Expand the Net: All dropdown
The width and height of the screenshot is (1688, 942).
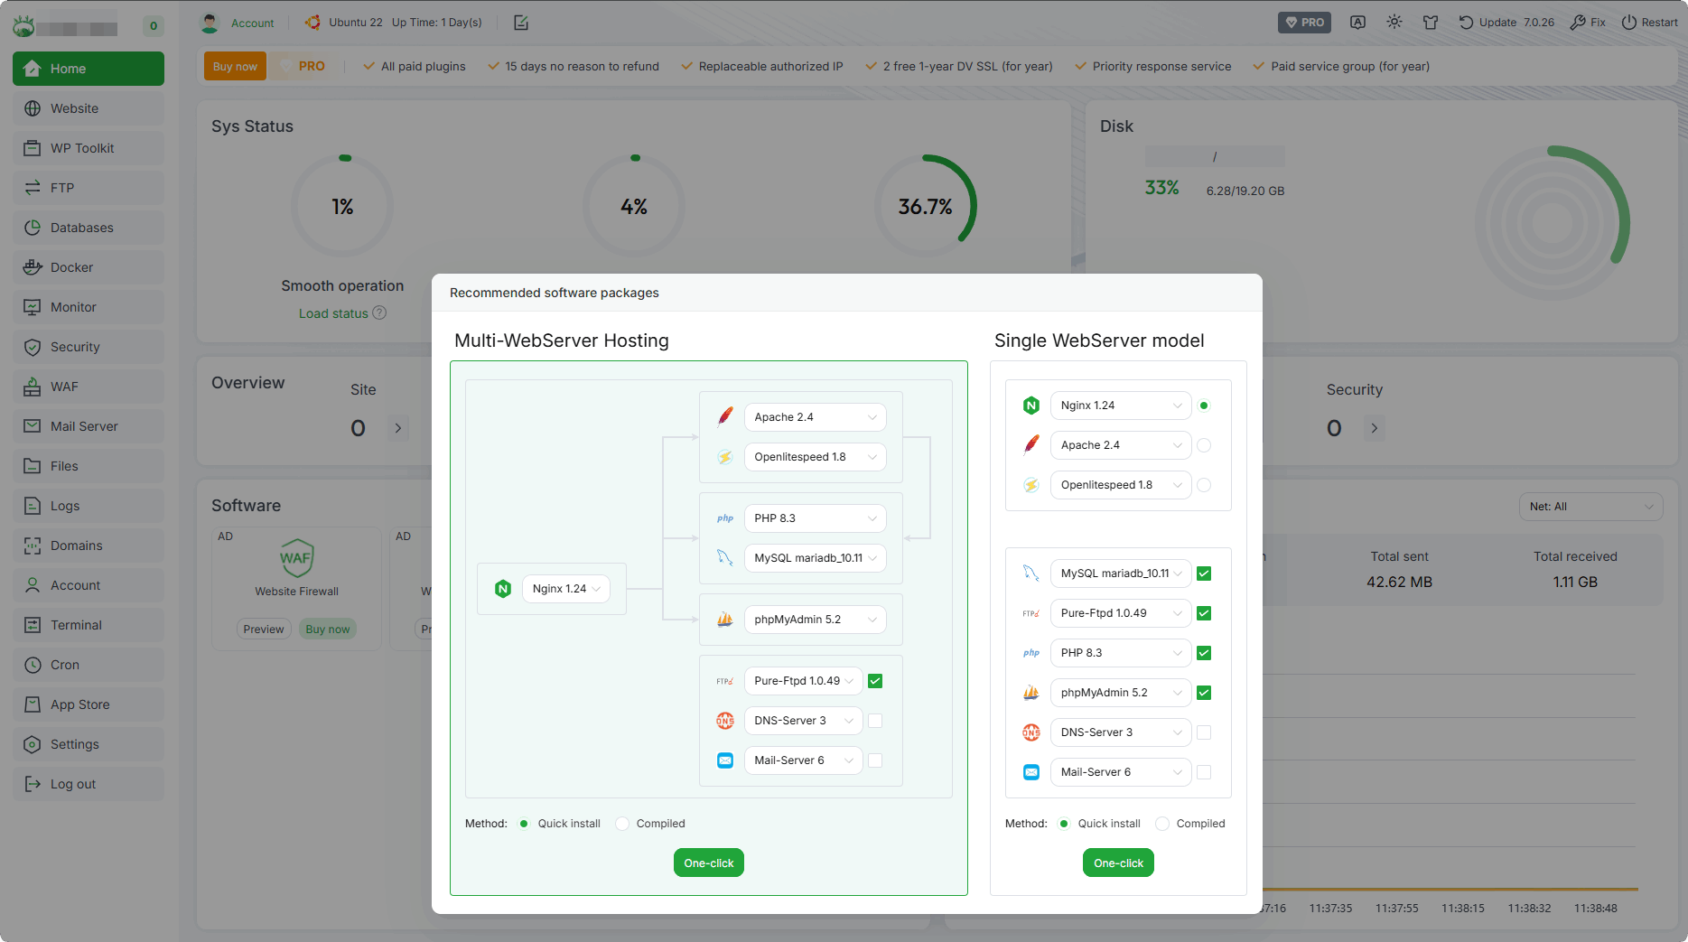click(x=1590, y=507)
